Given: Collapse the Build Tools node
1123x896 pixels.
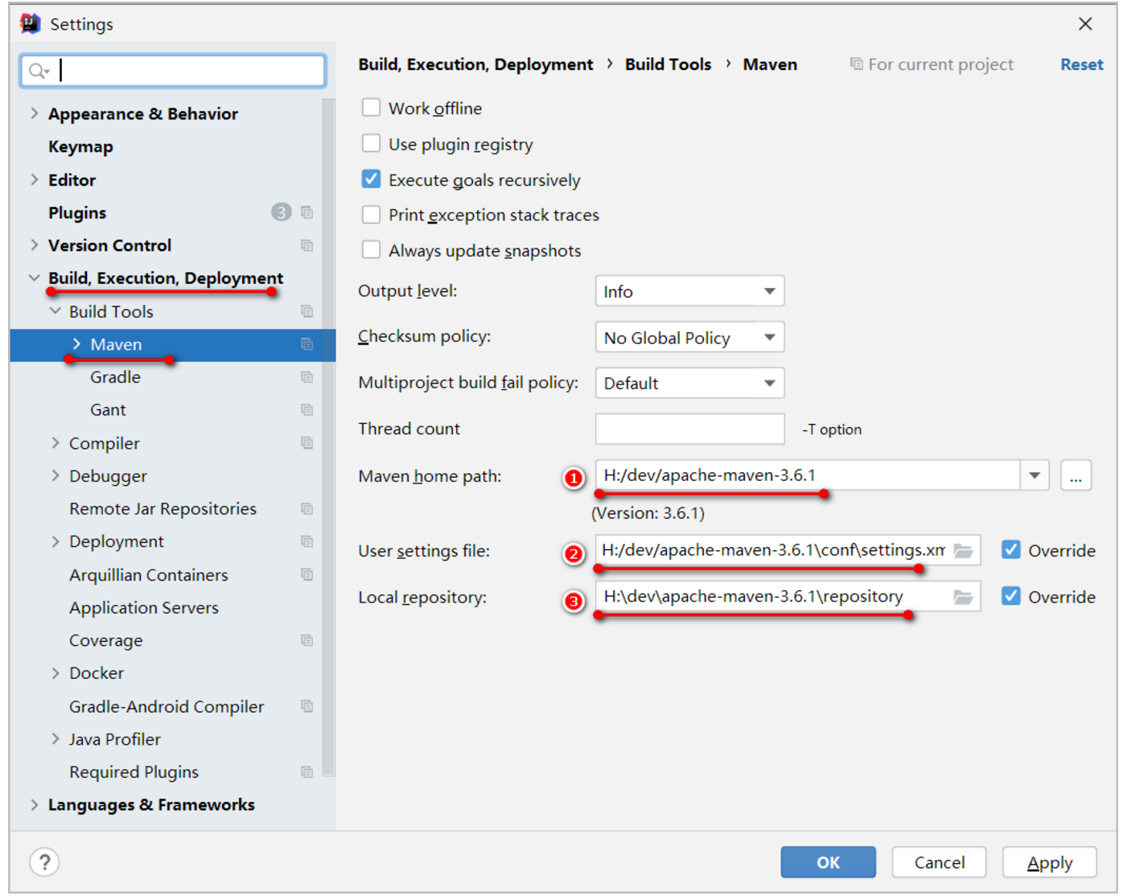Looking at the screenshot, I should (56, 310).
